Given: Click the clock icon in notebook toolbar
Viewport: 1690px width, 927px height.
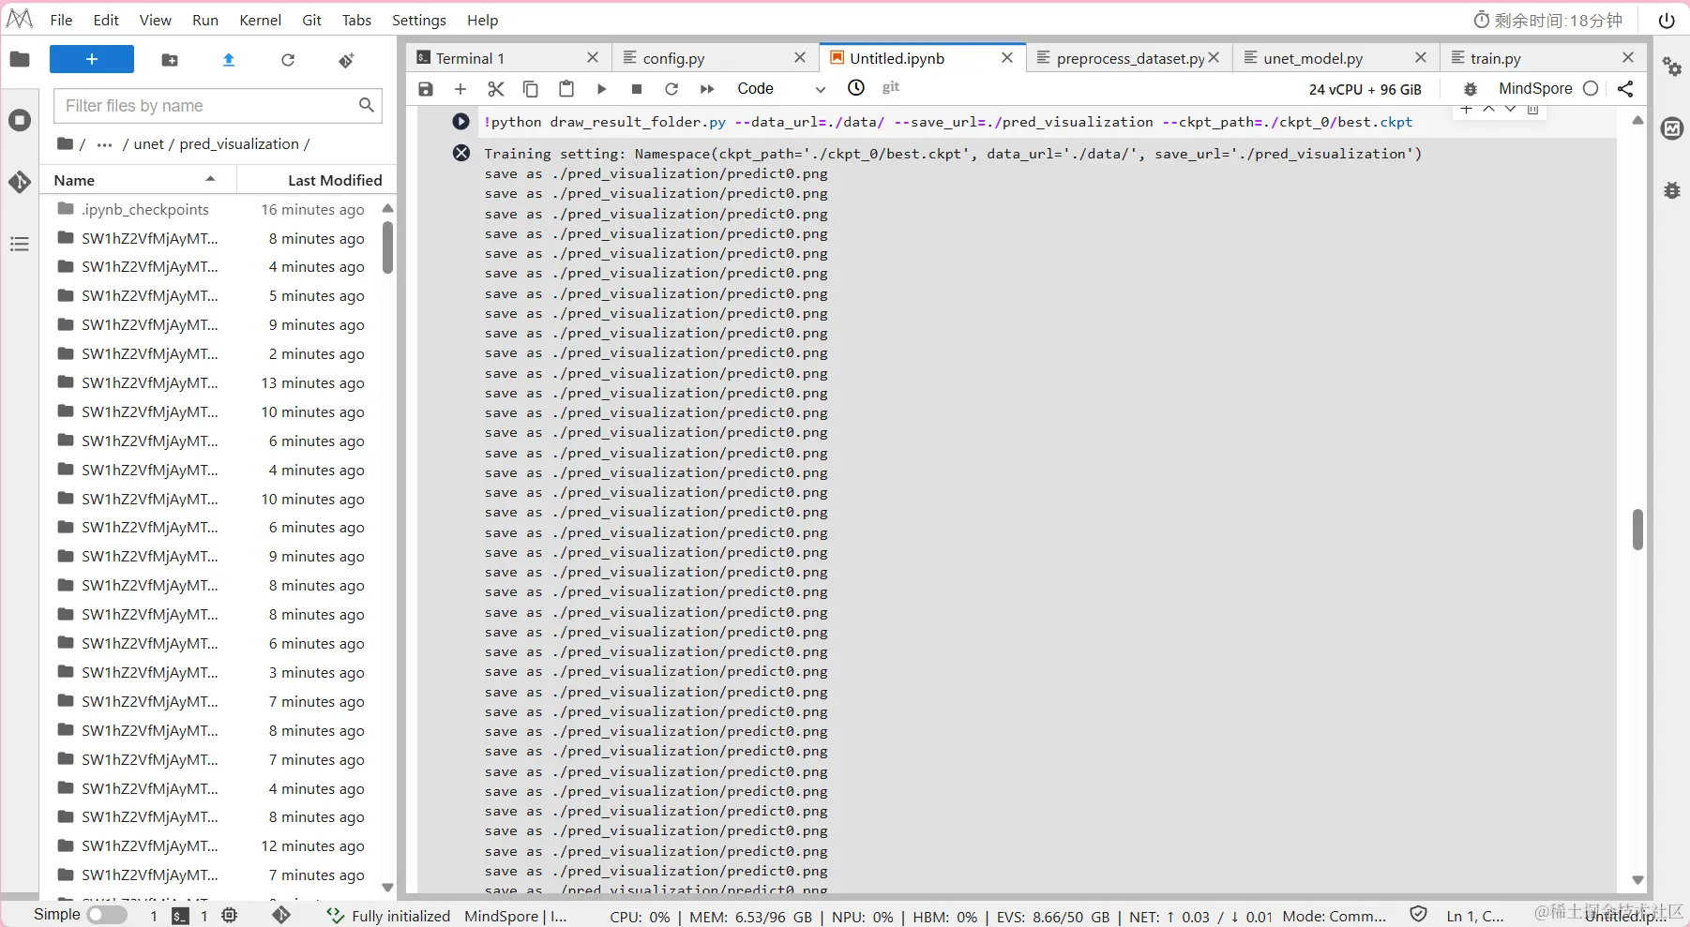Looking at the screenshot, I should tap(856, 87).
